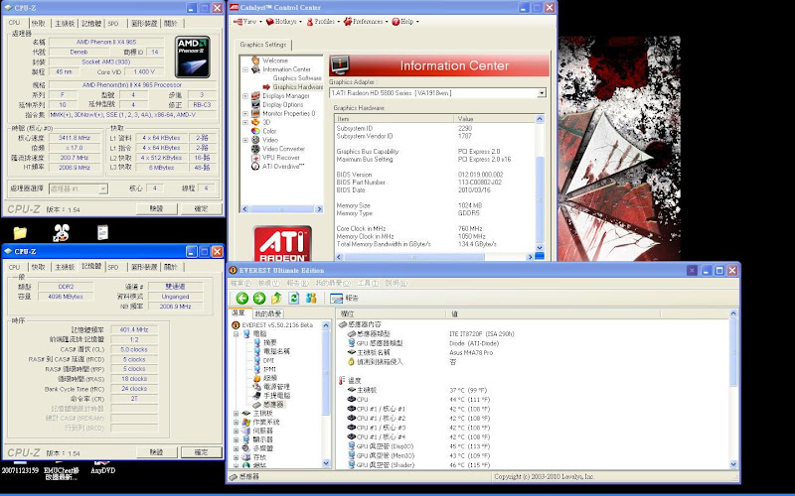Screen dimensions: 795x496
Task: Select Color item in Catalyst tree
Action: point(269,131)
